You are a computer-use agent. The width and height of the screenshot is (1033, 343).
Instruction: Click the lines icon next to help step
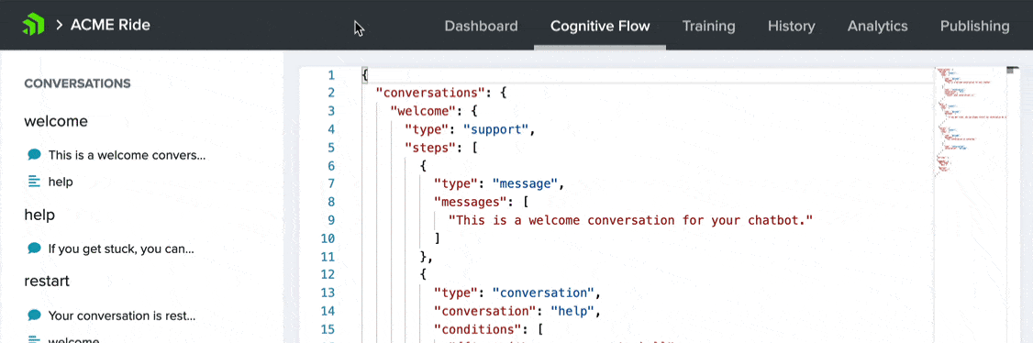coord(34,182)
